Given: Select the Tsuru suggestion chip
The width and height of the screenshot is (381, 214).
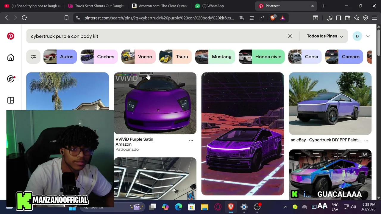Looking at the screenshot, I should pos(175,56).
